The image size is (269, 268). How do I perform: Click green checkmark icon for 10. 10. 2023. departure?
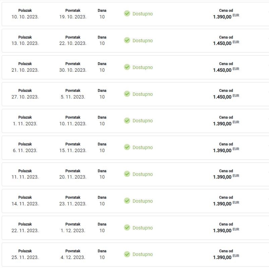pos(127,13)
